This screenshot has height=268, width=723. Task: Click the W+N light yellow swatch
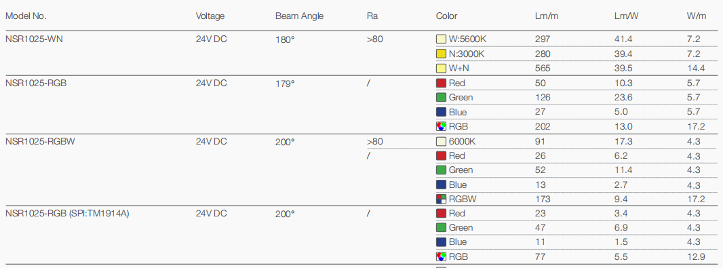pos(442,69)
